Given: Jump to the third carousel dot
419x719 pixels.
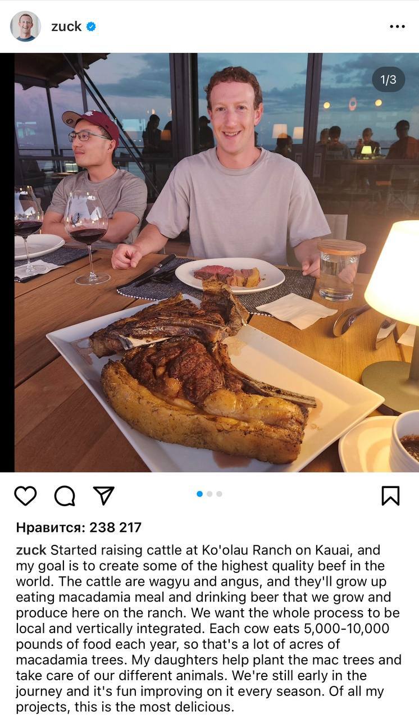Looking at the screenshot, I should pos(219,494).
